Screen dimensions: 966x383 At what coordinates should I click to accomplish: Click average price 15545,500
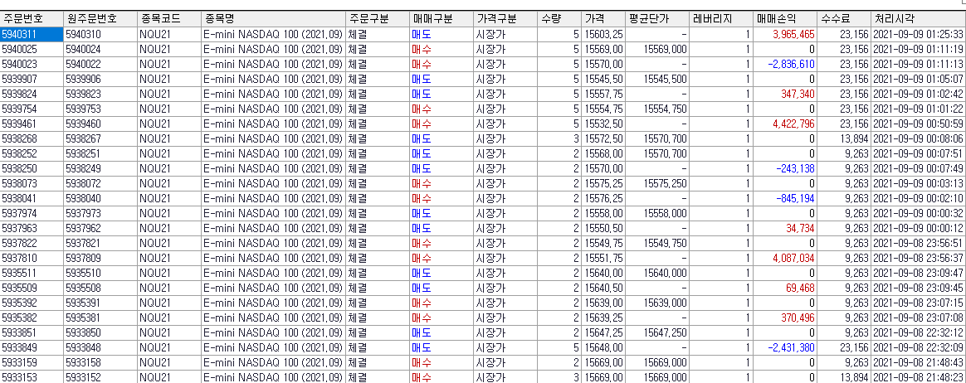[x=657, y=79]
